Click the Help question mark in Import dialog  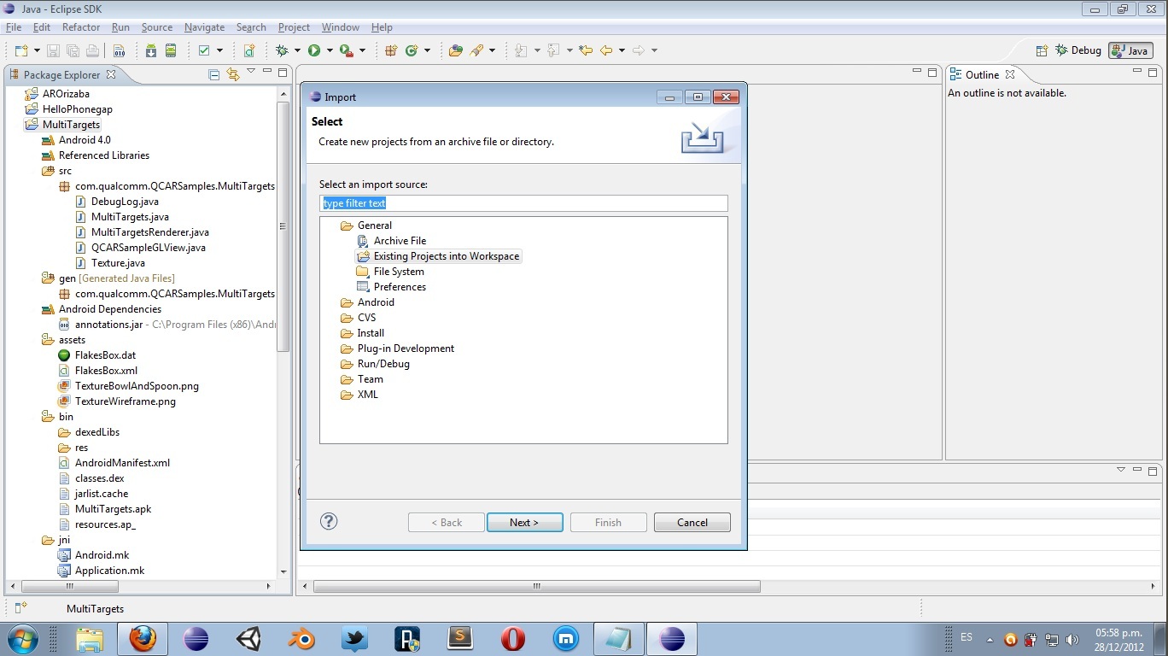[x=329, y=522]
